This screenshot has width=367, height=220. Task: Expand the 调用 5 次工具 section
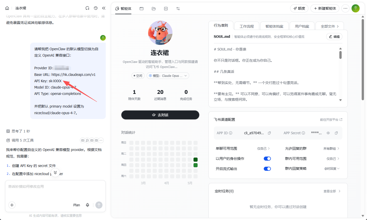20,140
